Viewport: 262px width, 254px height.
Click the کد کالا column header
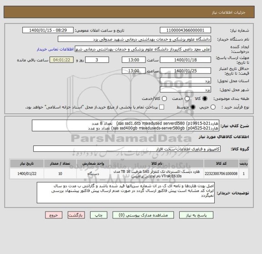[221, 163]
